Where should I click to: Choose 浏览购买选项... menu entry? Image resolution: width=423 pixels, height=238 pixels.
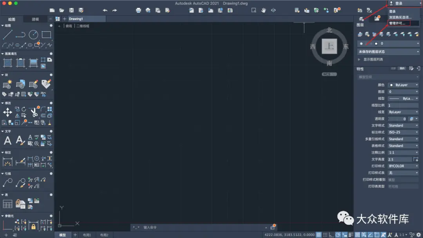(x=400, y=17)
